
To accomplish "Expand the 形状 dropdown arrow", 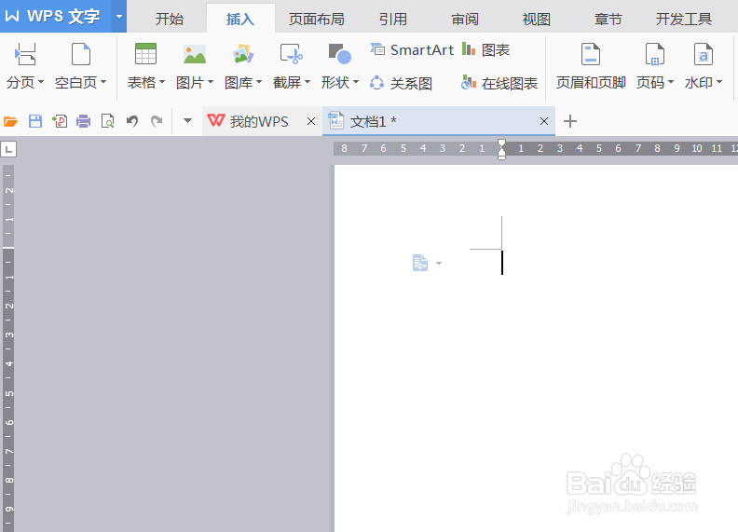I will [x=356, y=82].
